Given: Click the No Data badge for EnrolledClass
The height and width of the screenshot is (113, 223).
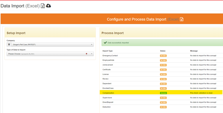Looking at the screenshot, I should point(163,89).
